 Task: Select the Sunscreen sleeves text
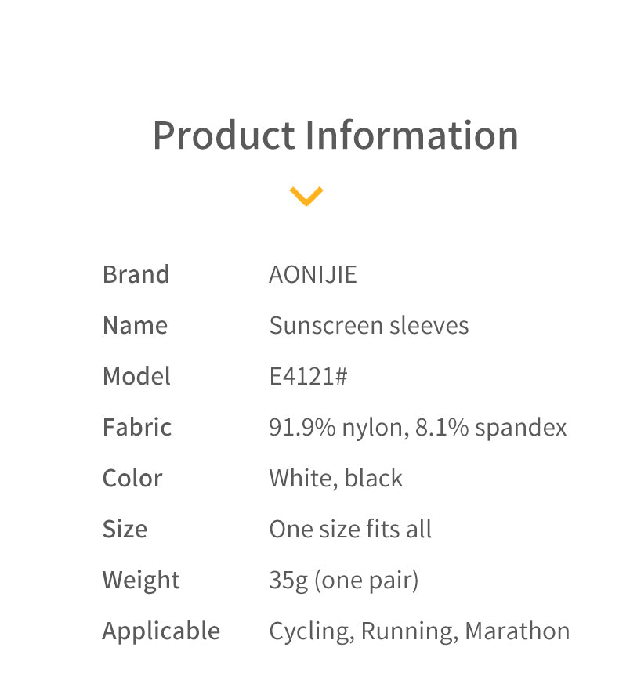[x=368, y=325]
